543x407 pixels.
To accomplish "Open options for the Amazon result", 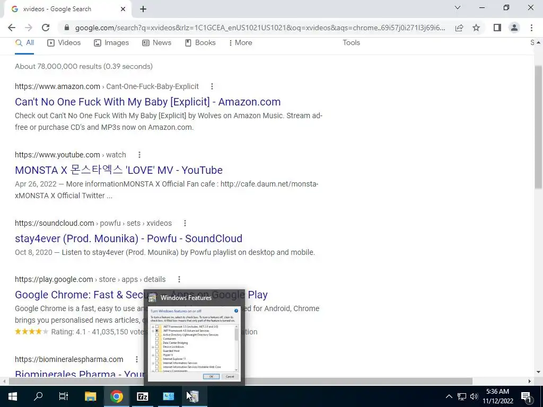I will pyautogui.click(x=212, y=86).
